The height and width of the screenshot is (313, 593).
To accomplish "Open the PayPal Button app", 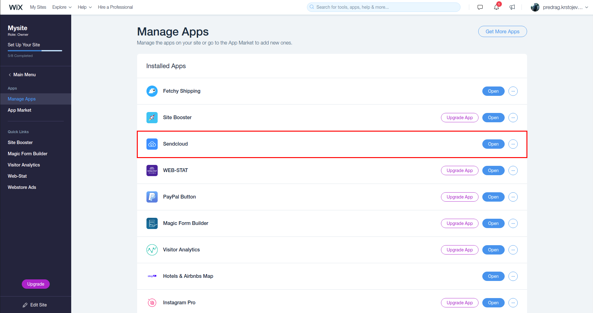I will [x=493, y=197].
